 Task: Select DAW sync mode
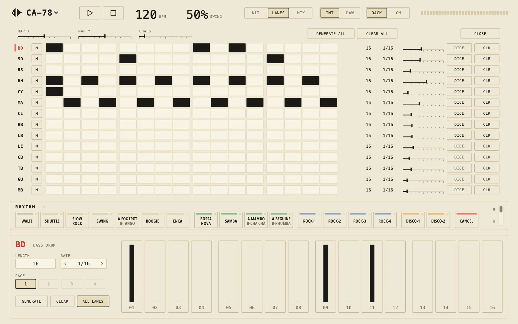pos(350,13)
